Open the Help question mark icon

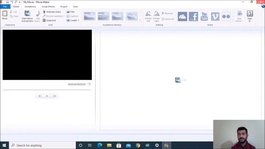(263, 7)
